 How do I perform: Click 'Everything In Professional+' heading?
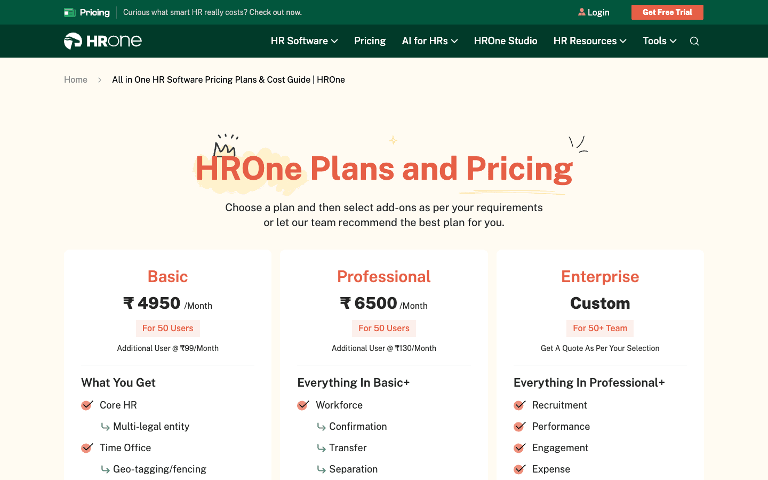(589, 383)
